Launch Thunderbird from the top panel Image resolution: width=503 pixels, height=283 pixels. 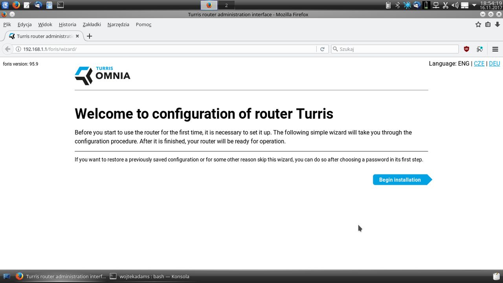coord(38,5)
